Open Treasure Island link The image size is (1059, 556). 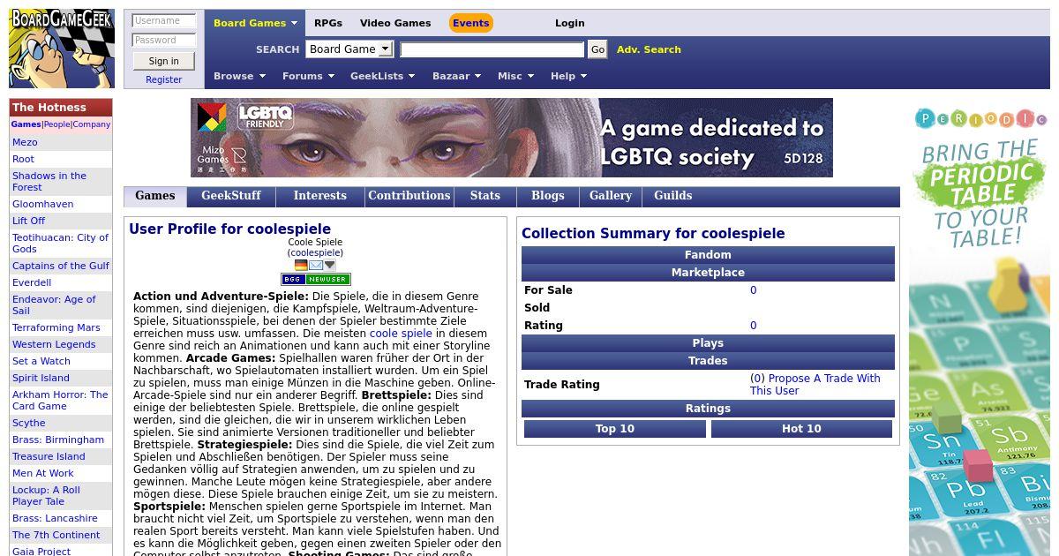click(49, 456)
